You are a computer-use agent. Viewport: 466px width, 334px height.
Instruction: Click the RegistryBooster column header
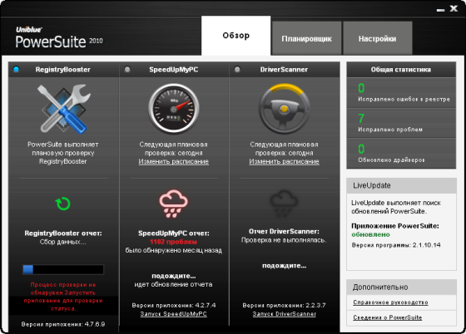coord(63,70)
